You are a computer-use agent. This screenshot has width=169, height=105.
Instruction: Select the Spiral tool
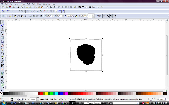2,54
